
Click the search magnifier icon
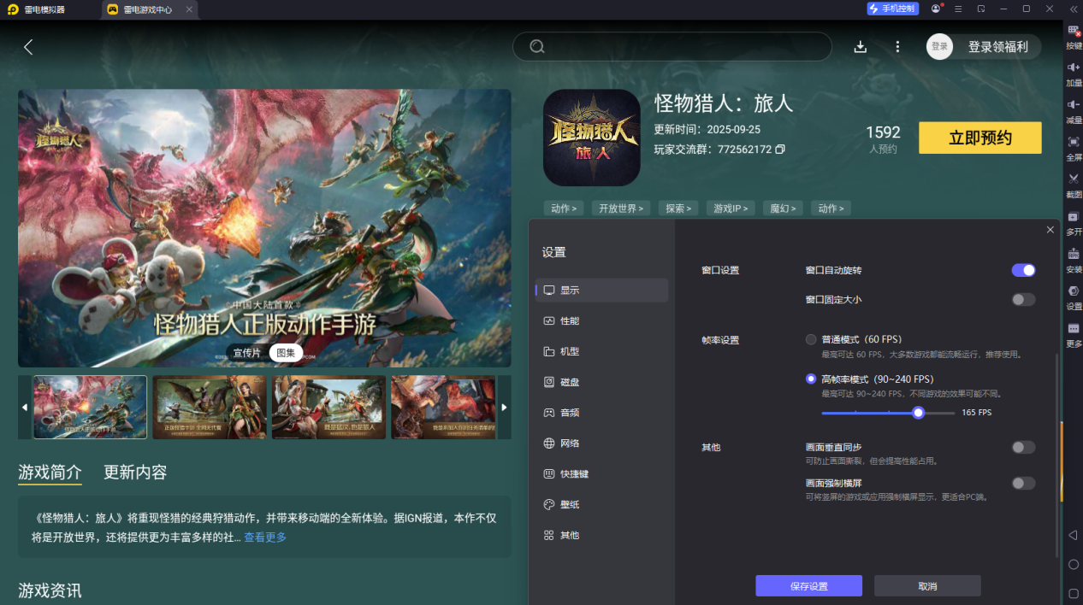click(x=537, y=46)
